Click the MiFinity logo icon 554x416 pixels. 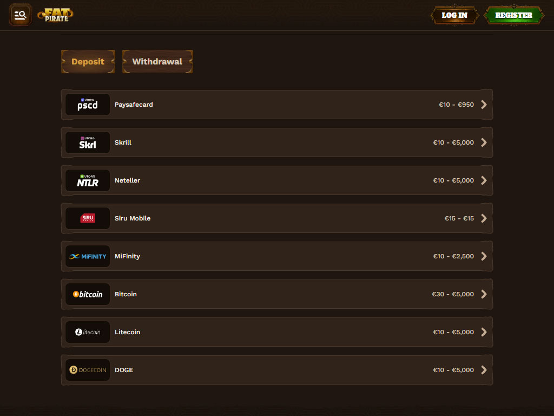(88, 256)
